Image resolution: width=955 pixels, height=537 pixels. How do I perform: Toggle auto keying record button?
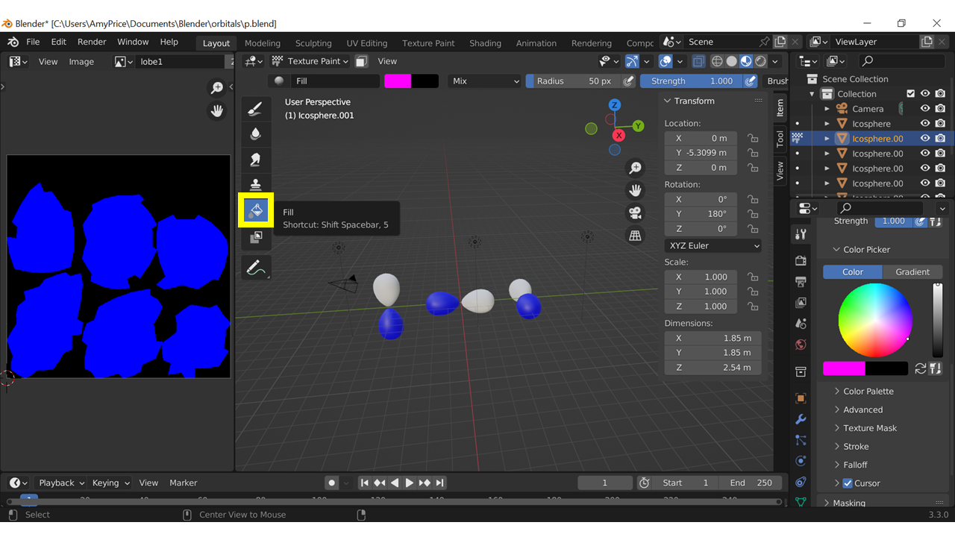332,483
